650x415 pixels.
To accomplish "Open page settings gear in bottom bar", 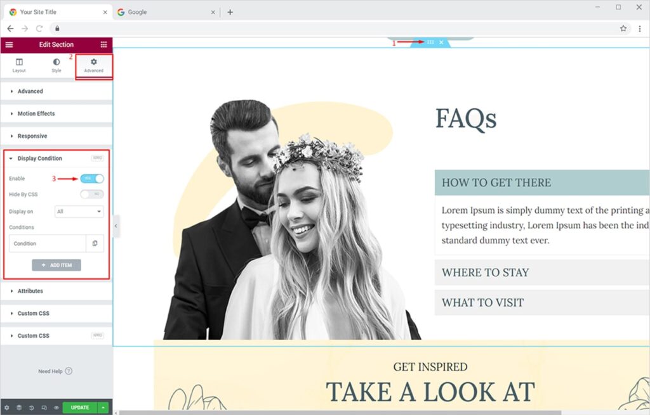I will (x=7, y=407).
